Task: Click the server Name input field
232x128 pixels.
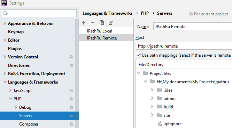Action: [x=193, y=27]
